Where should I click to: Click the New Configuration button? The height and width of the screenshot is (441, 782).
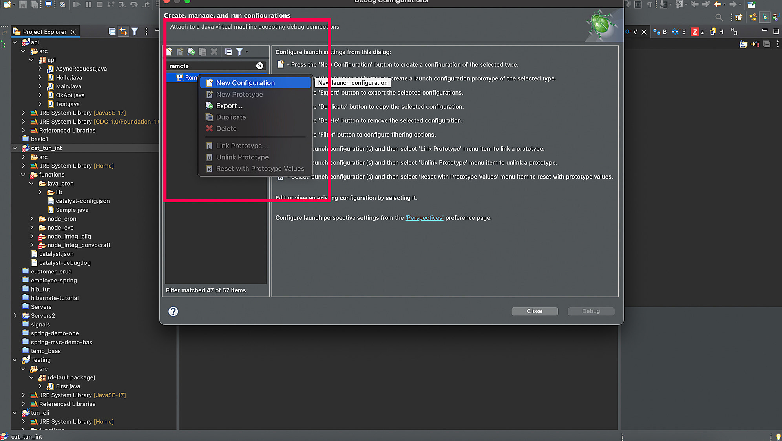tap(245, 83)
